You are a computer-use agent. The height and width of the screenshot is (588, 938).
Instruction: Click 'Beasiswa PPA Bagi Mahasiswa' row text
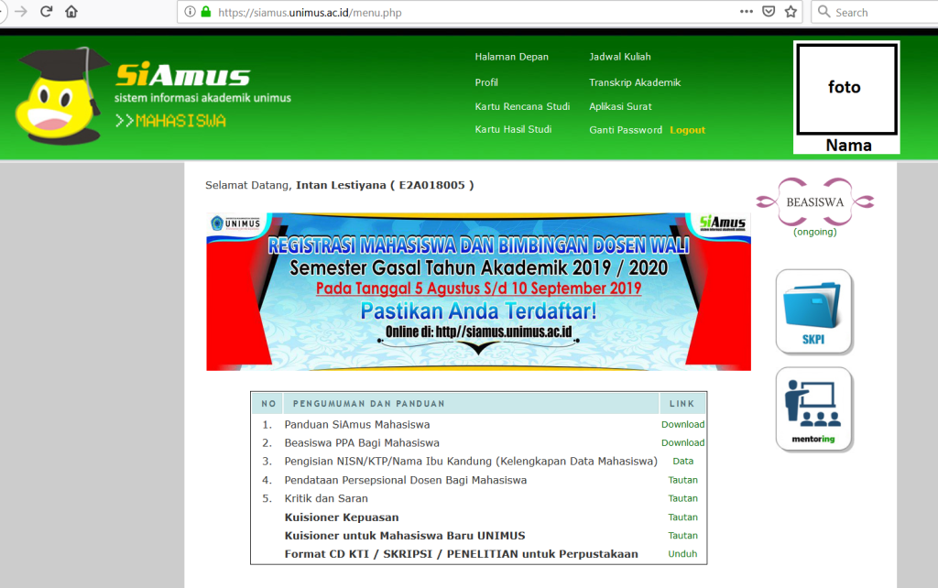click(x=362, y=443)
